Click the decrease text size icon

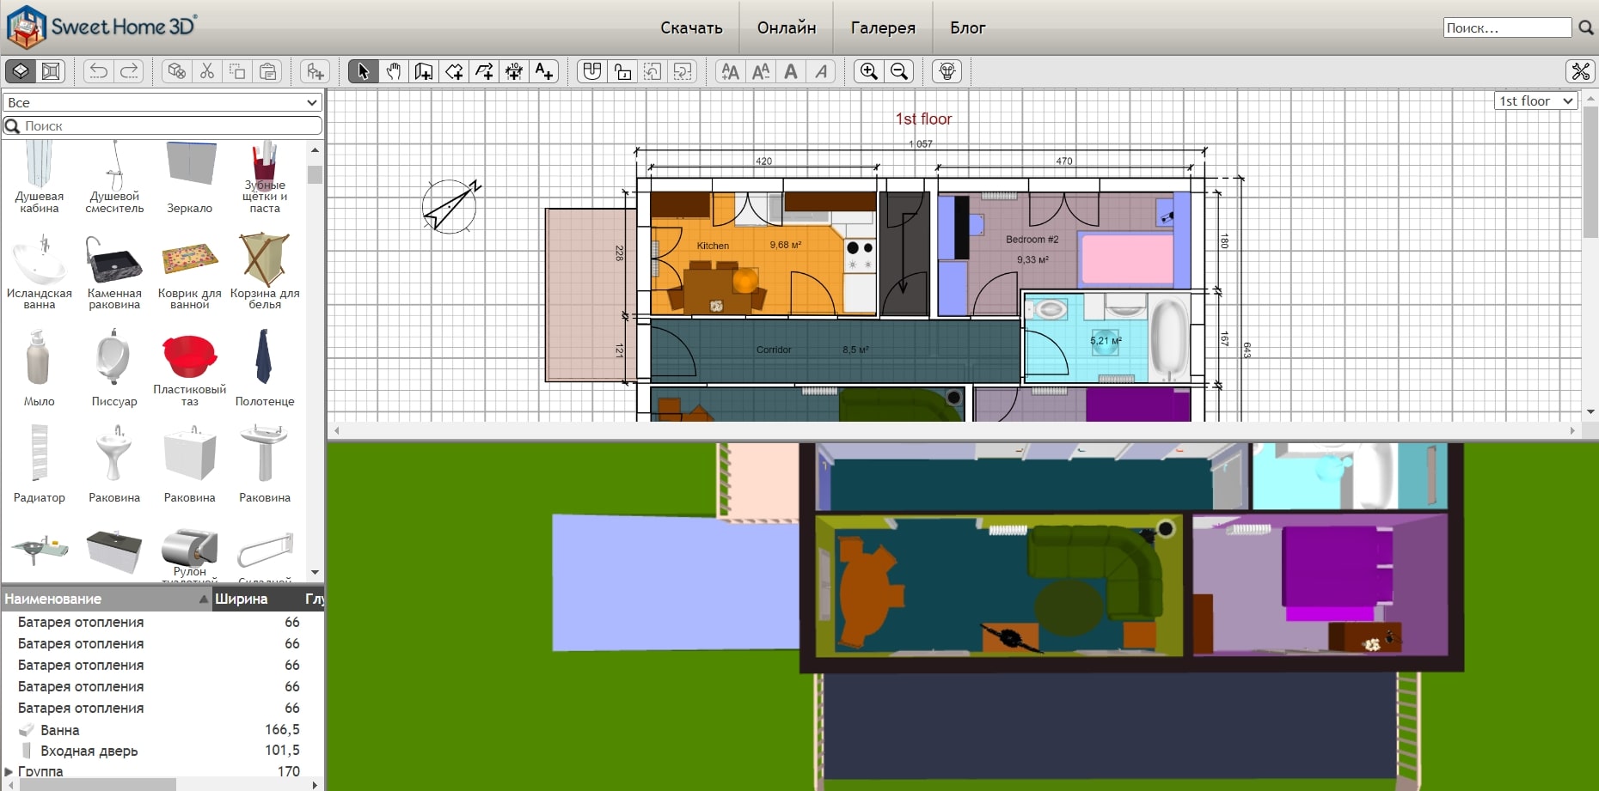click(761, 71)
